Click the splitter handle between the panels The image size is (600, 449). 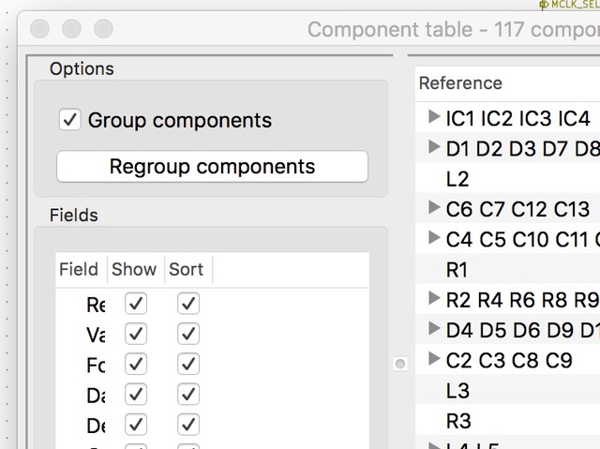(400, 363)
